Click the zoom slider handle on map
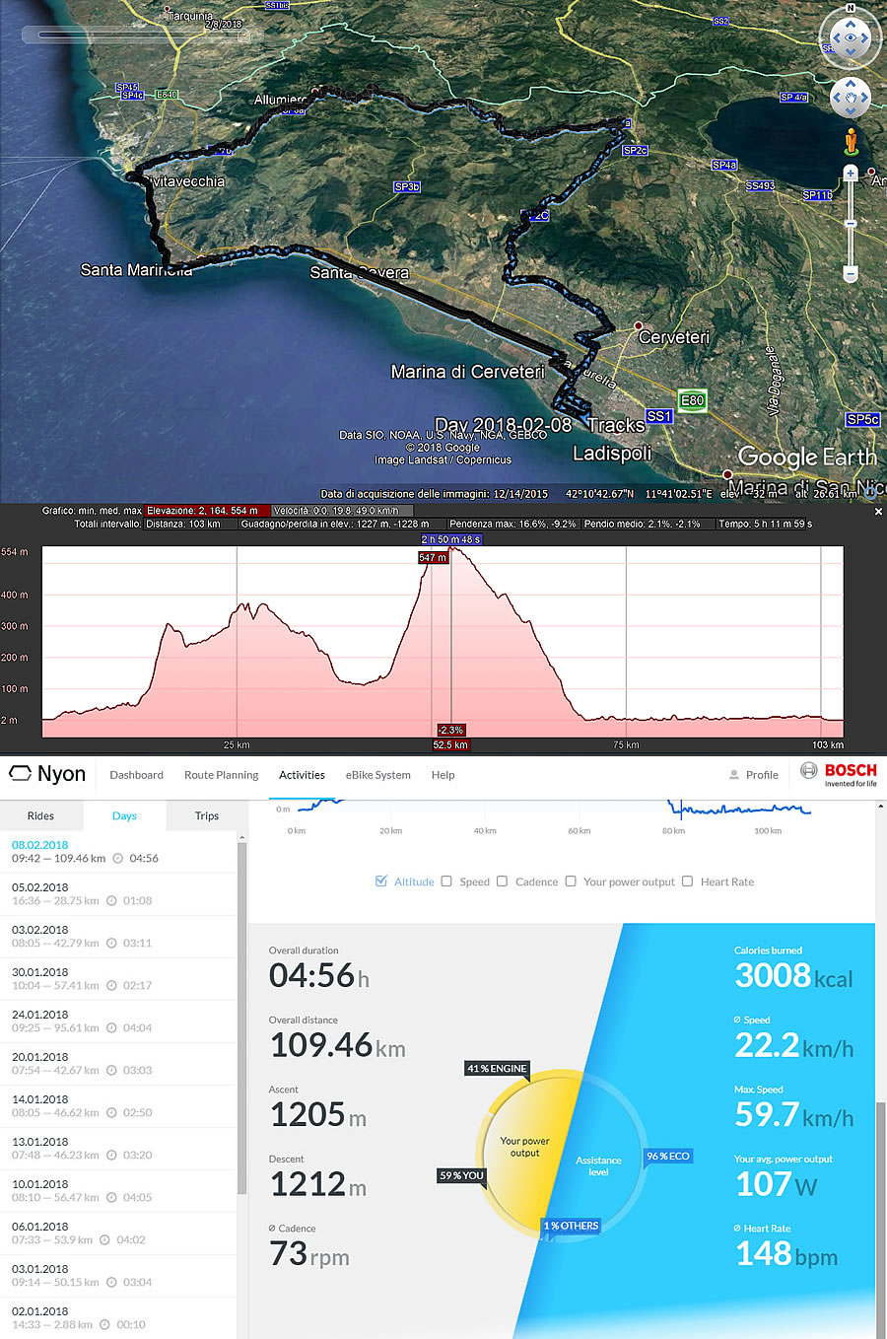887x1339 pixels. (851, 224)
